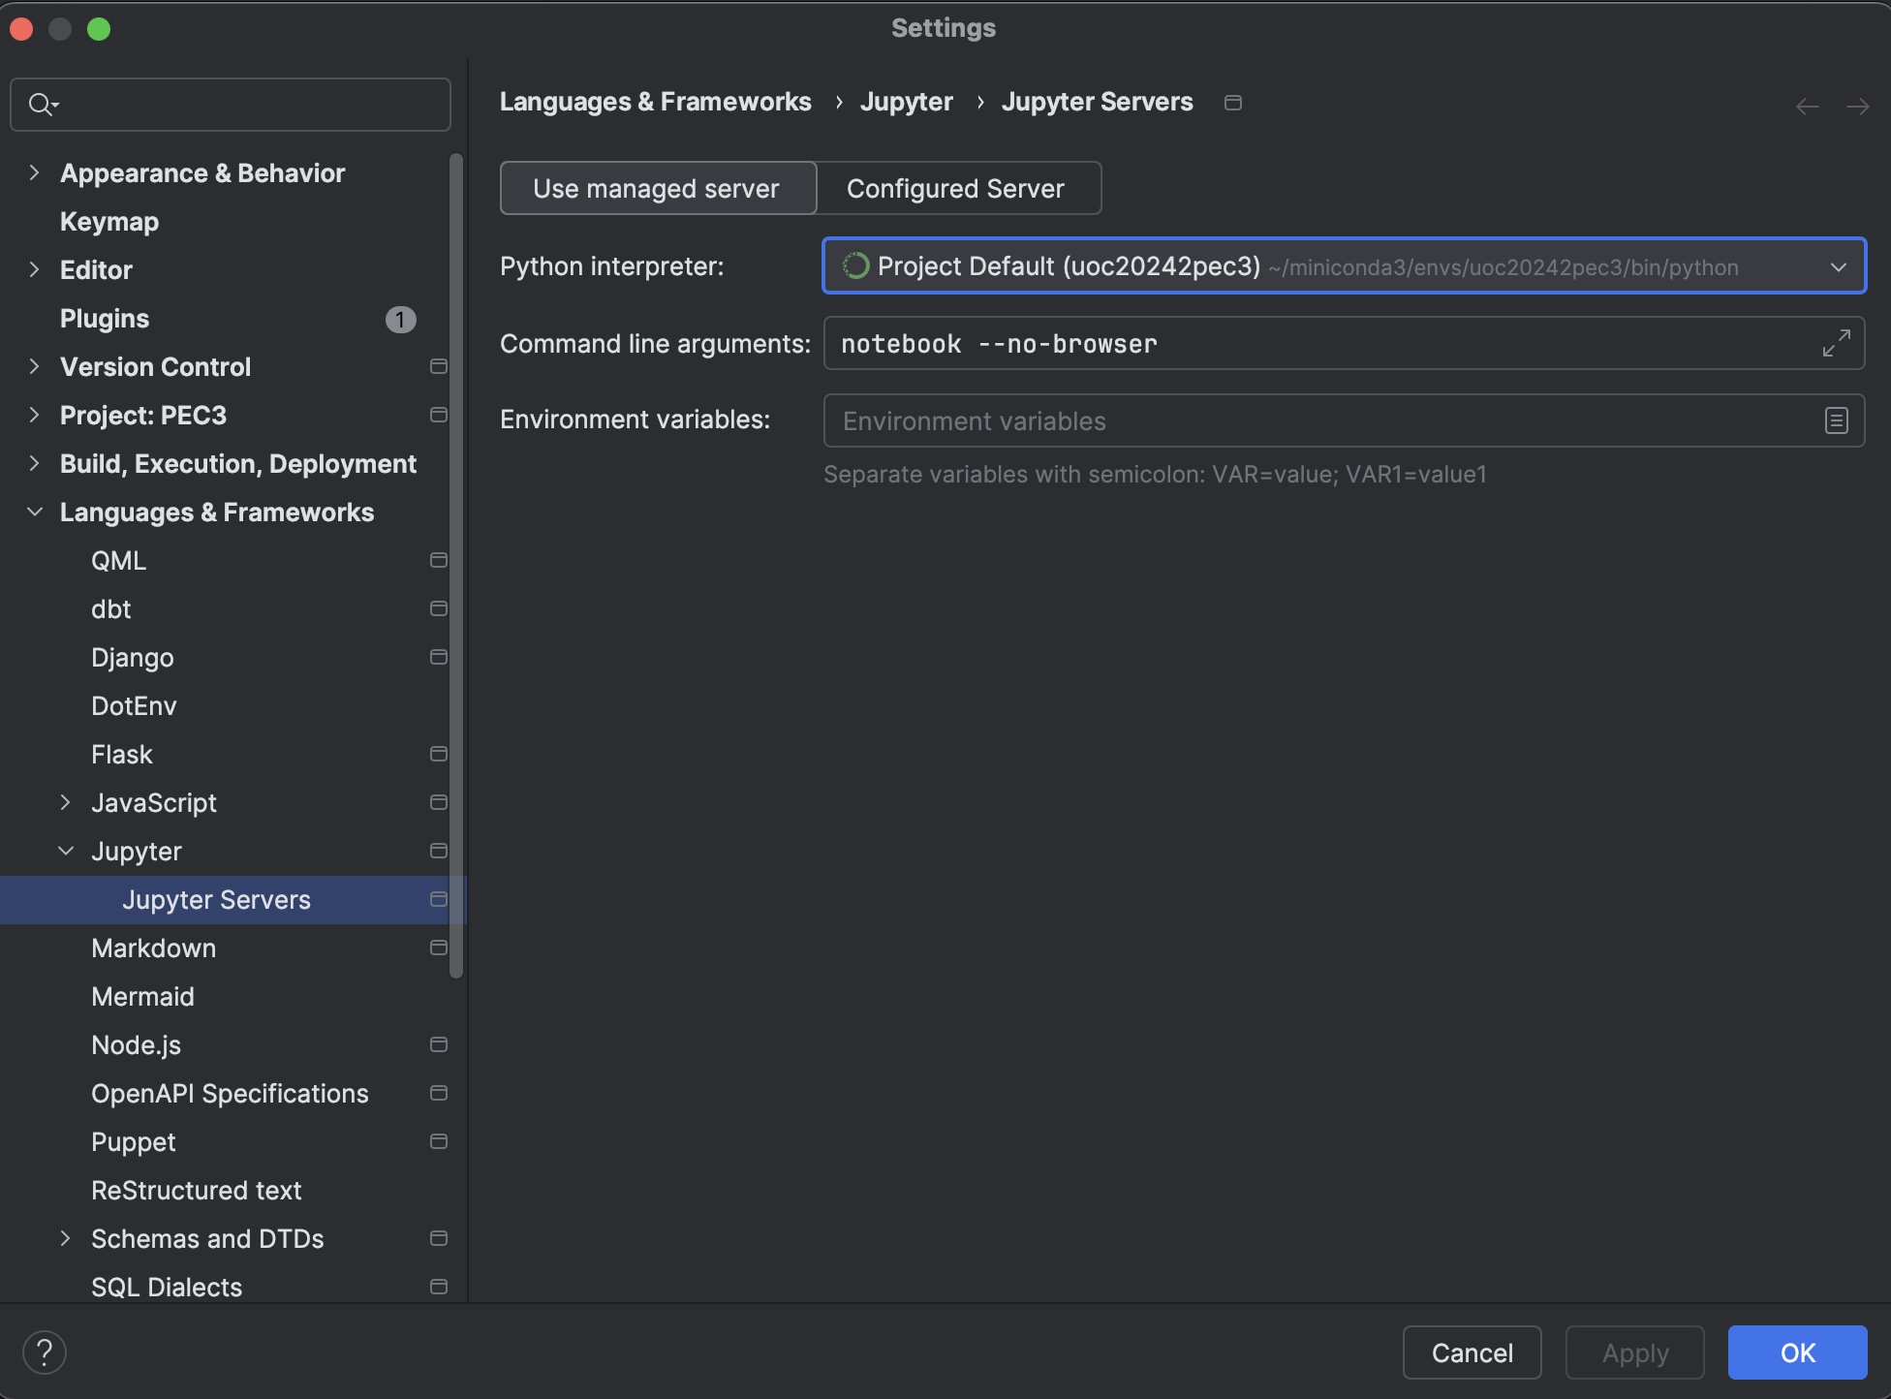Navigate forward with the right arrow icon
1891x1399 pixels.
click(x=1857, y=106)
